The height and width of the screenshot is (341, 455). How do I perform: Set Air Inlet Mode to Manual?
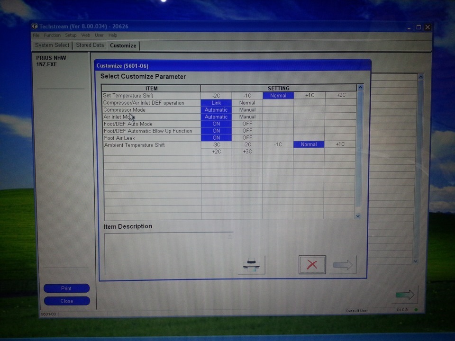pyautogui.click(x=247, y=117)
